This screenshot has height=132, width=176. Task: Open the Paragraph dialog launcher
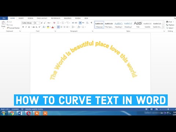tap(92, 31)
